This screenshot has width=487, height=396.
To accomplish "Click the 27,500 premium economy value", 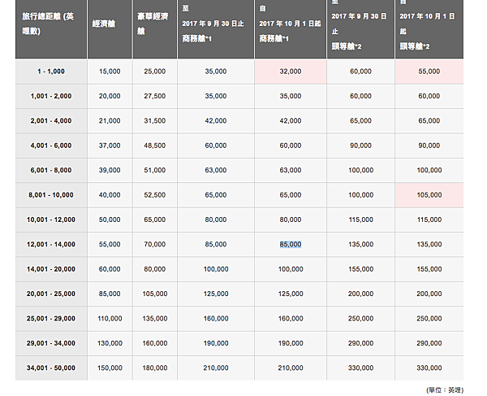I will pyautogui.click(x=155, y=96).
